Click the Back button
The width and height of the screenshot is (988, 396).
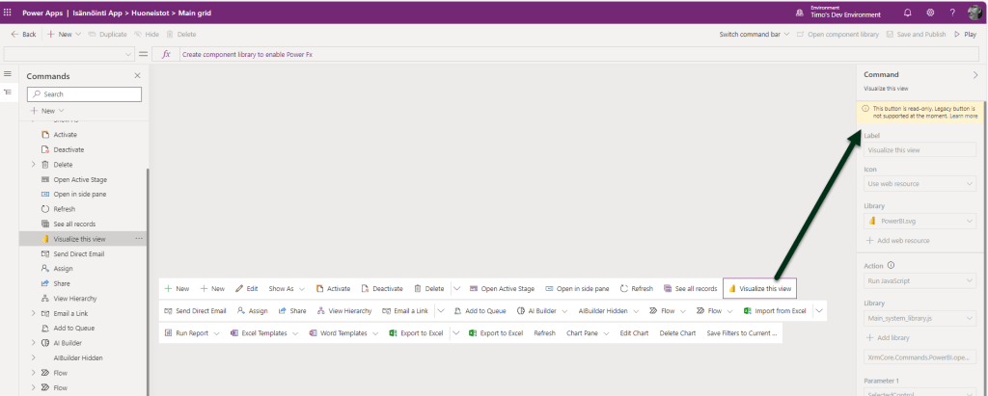point(23,34)
